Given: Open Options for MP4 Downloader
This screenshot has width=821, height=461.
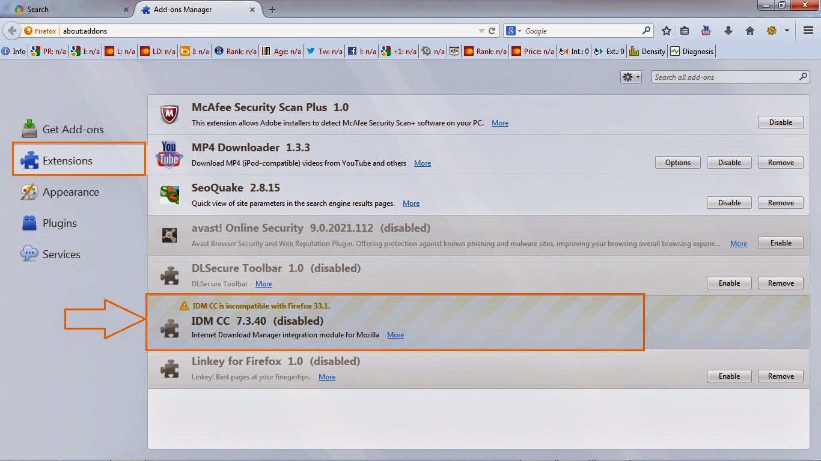Looking at the screenshot, I should 678,163.
